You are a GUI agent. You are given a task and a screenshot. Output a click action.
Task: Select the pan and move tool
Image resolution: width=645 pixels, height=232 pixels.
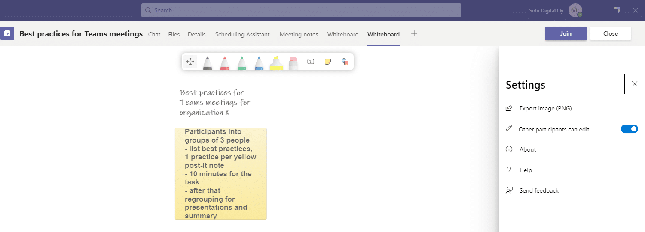pyautogui.click(x=190, y=62)
